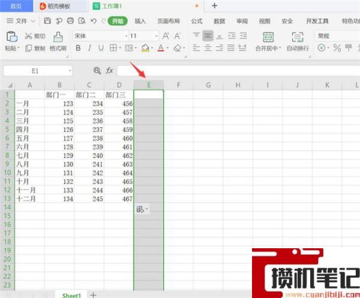Toggle Justify alignment

tap(231, 48)
